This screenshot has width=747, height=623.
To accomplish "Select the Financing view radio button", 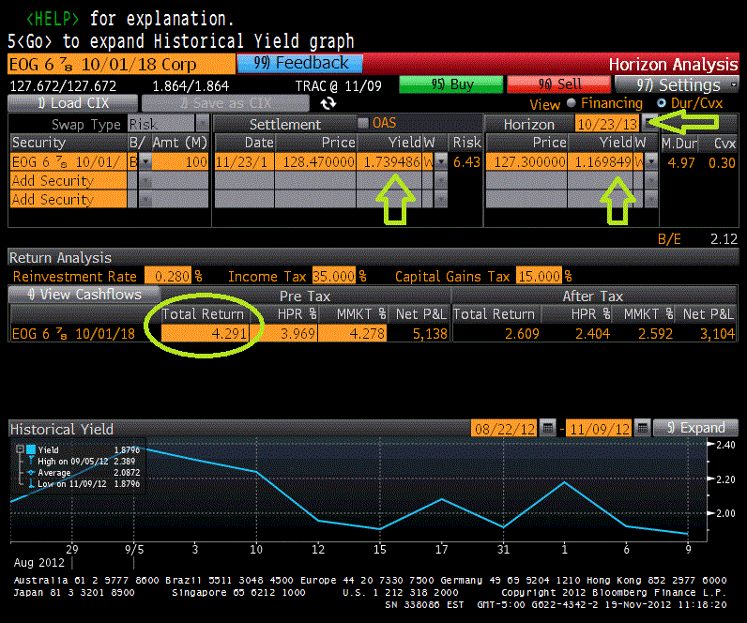I will [572, 103].
